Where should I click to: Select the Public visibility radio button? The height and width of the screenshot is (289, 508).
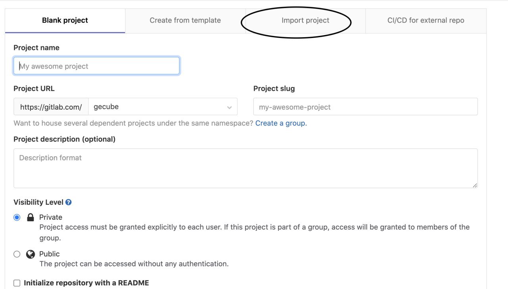click(x=17, y=254)
